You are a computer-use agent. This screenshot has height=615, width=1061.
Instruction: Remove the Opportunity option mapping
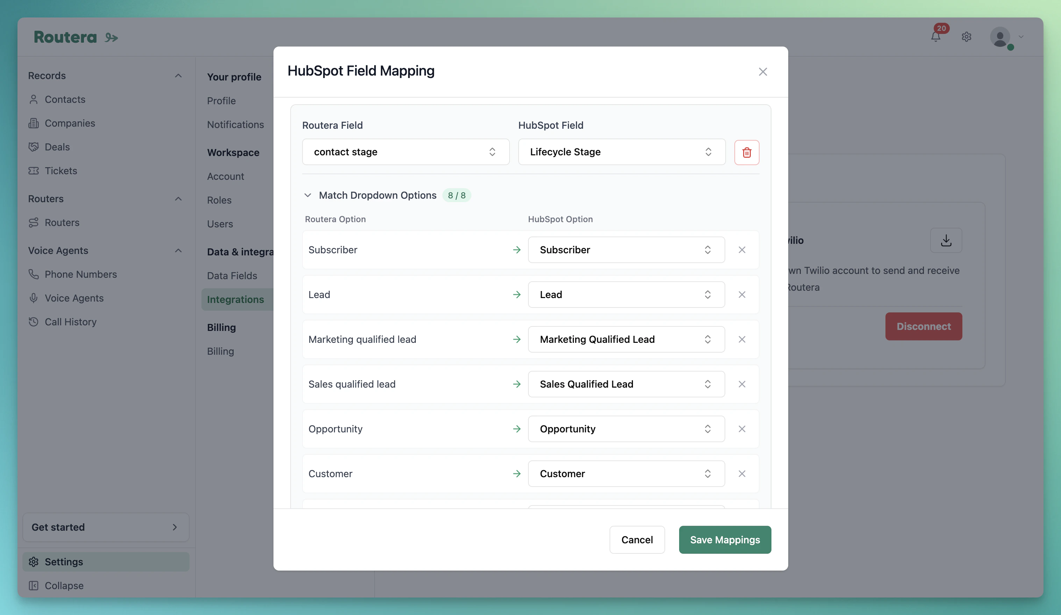[x=742, y=429]
